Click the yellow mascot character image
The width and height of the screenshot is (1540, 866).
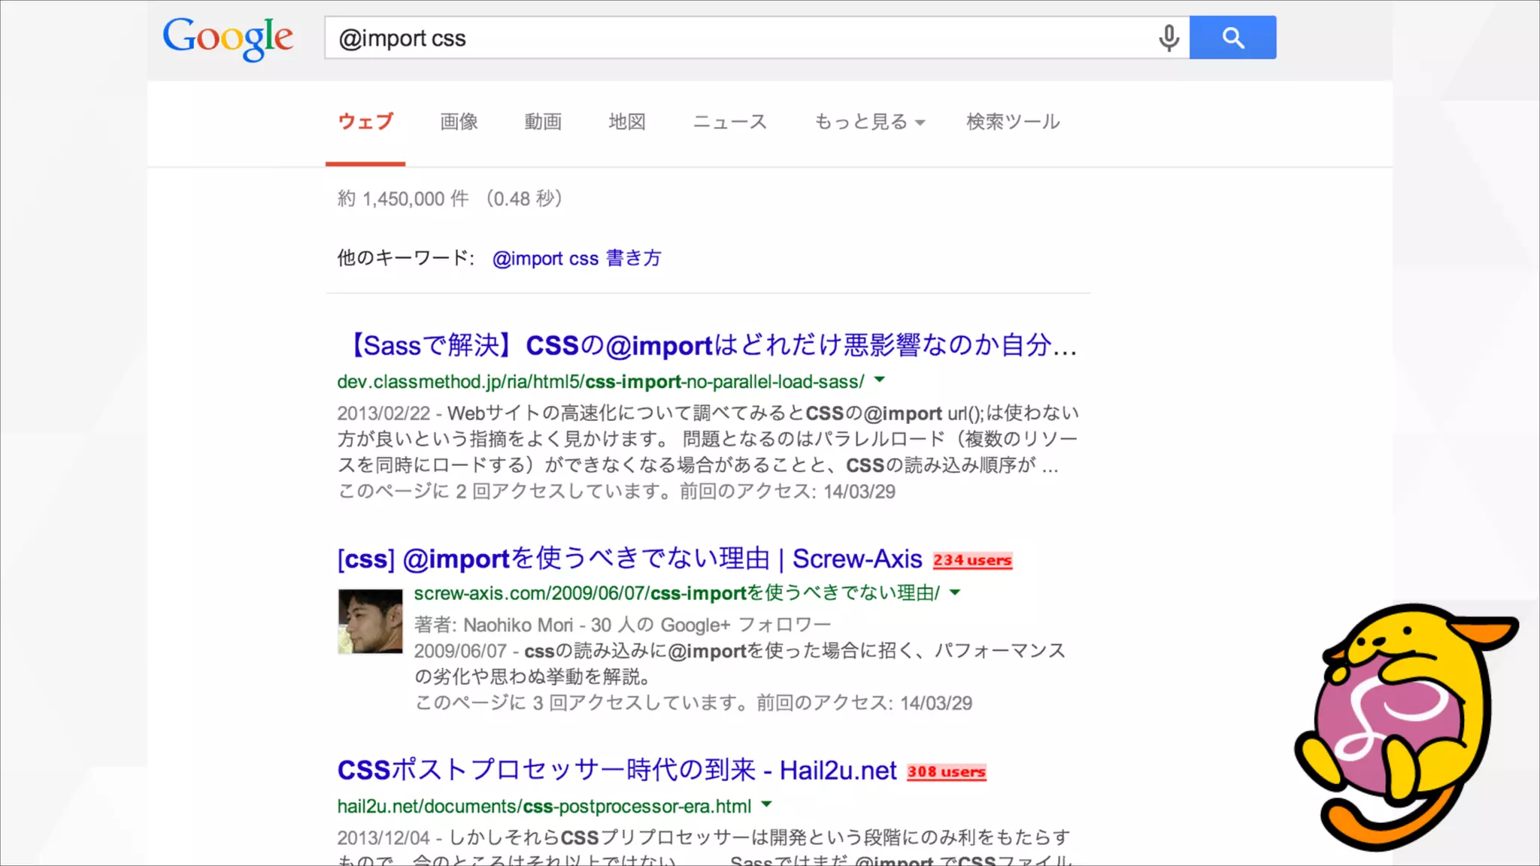[1404, 725]
